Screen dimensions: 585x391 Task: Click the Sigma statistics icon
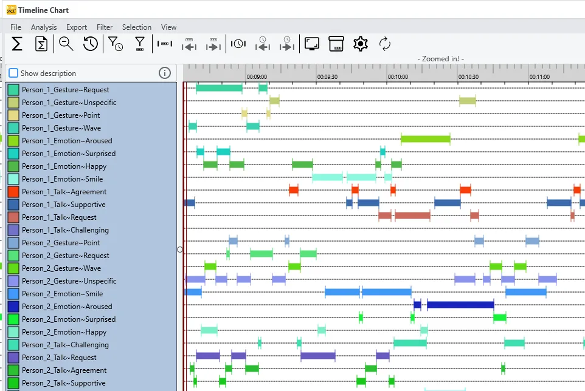pos(16,44)
